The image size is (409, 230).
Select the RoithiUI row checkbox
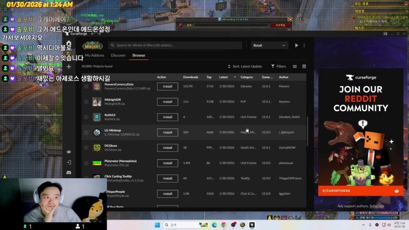(86, 117)
